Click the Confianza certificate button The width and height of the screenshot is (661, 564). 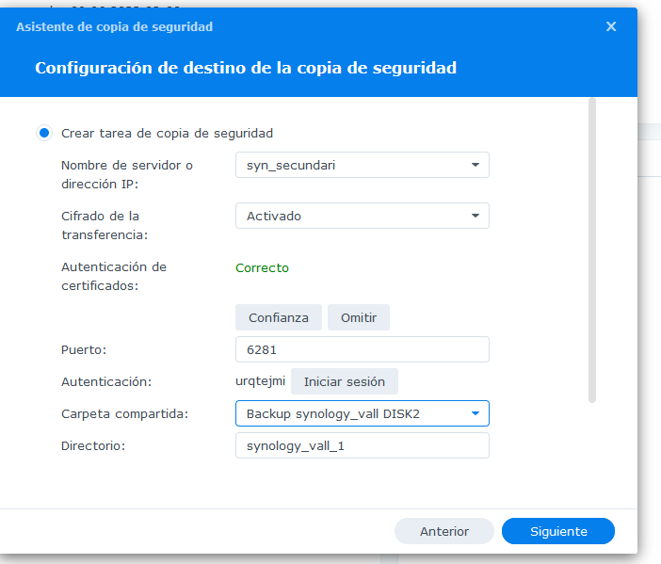278,317
